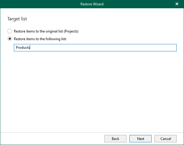Click the empty right end of the list name field
Image resolution: width=184 pixels, height=145 pixels.
coord(147,48)
